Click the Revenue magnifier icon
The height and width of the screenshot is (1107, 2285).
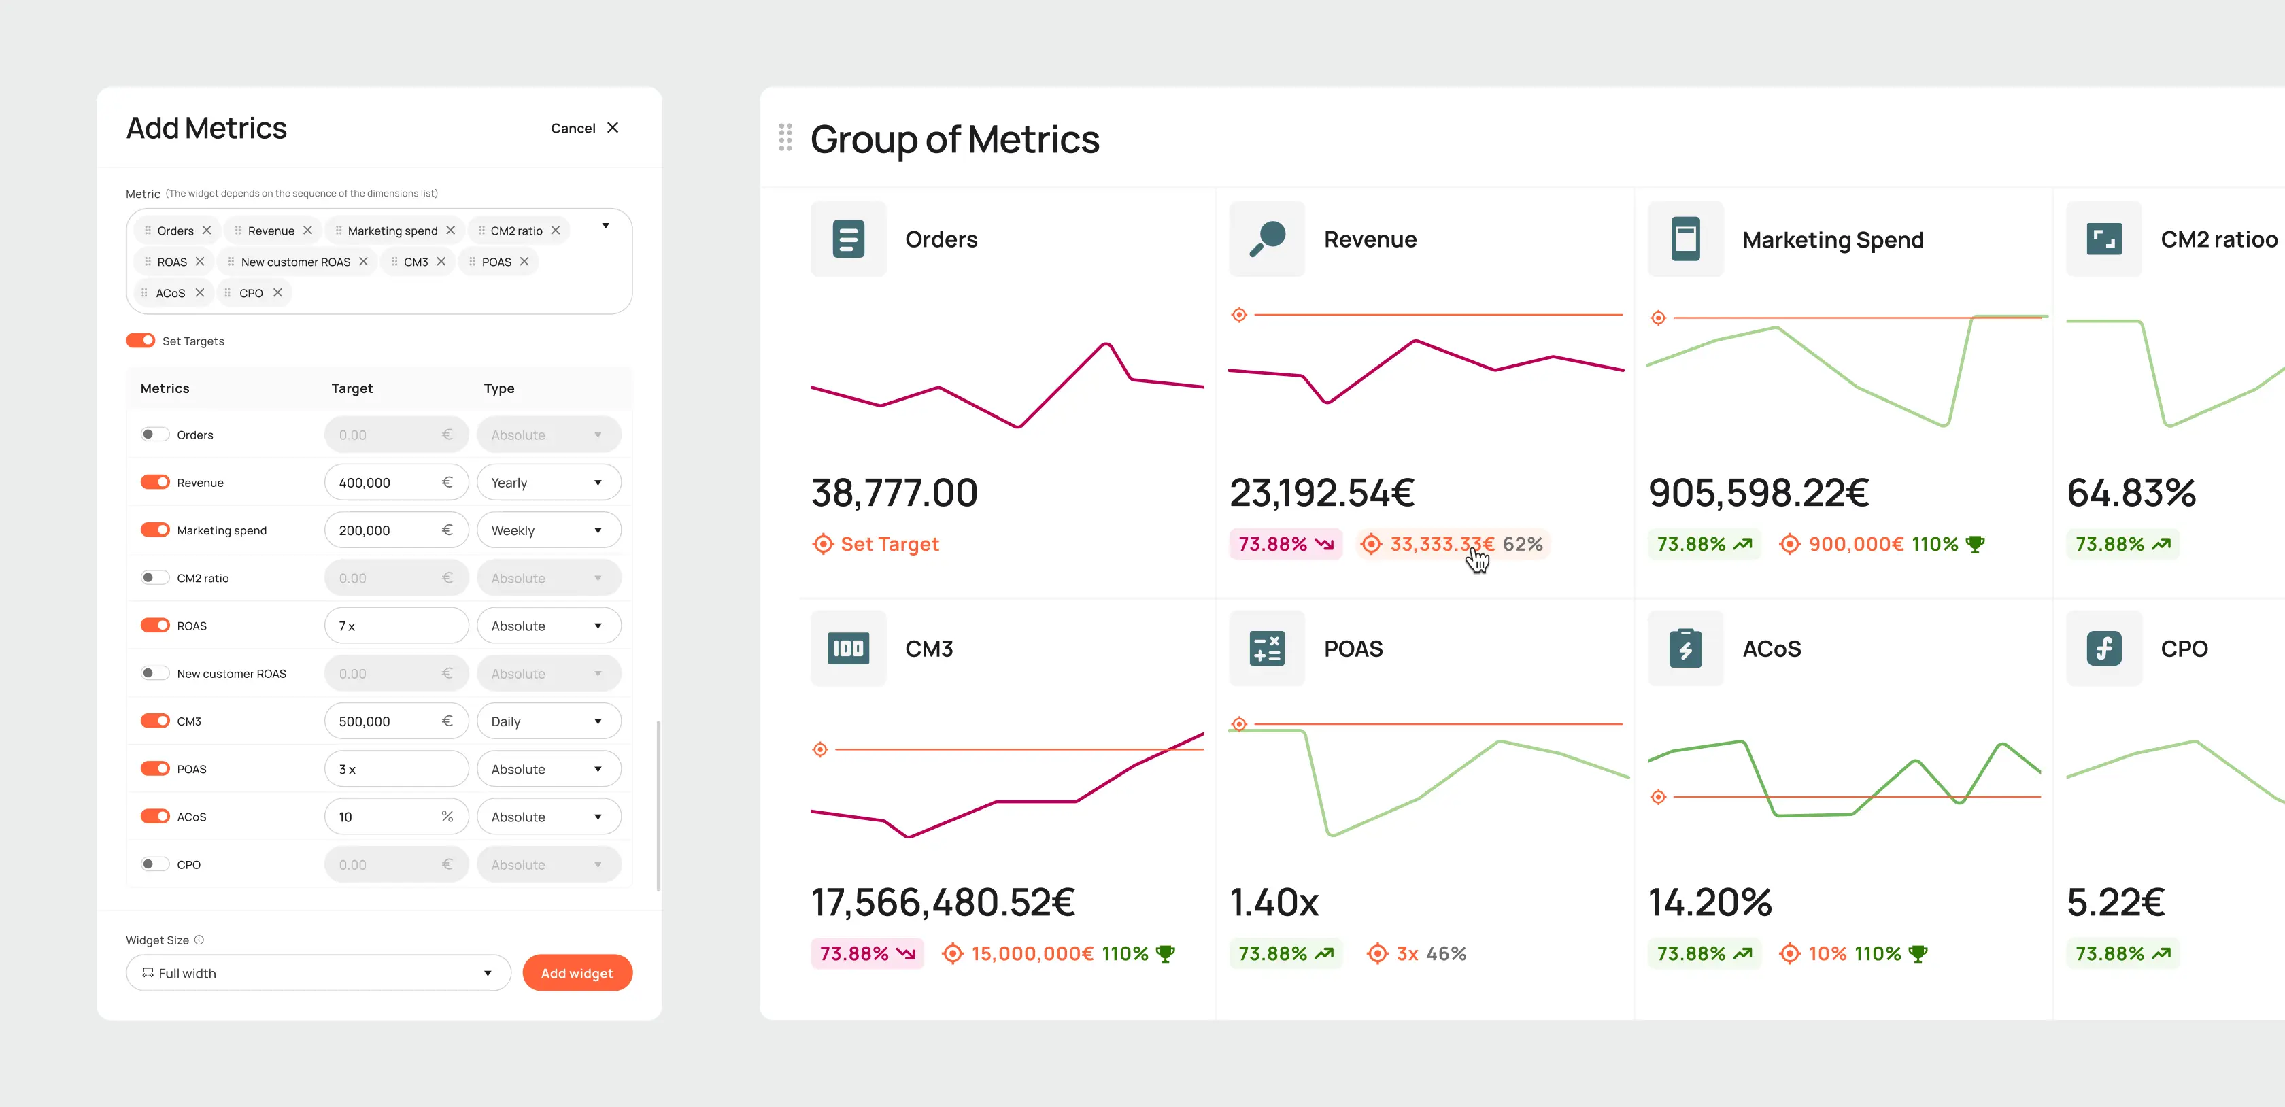coord(1267,239)
